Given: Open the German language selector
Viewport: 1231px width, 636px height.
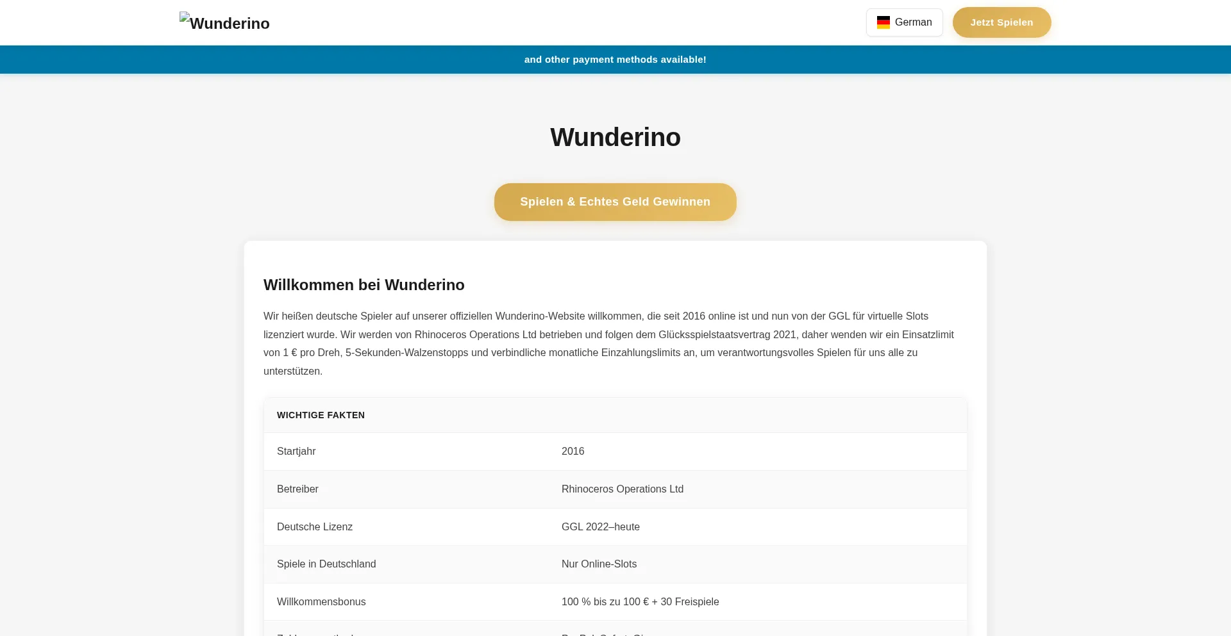Looking at the screenshot, I should 904,22.
